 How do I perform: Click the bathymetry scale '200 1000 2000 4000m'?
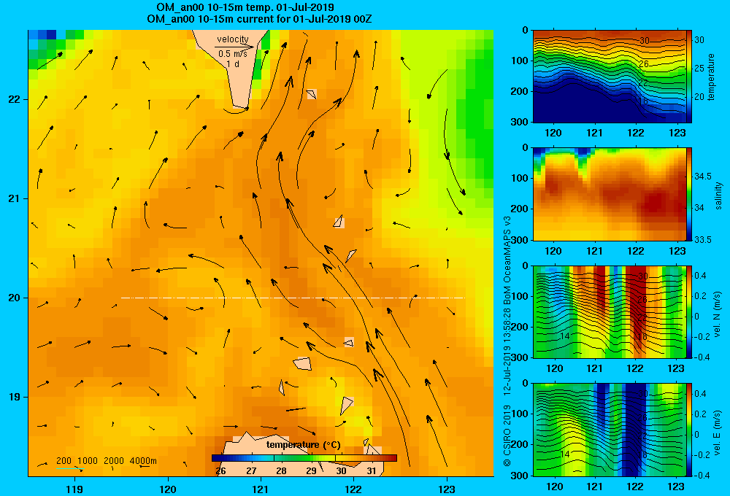[x=106, y=461]
